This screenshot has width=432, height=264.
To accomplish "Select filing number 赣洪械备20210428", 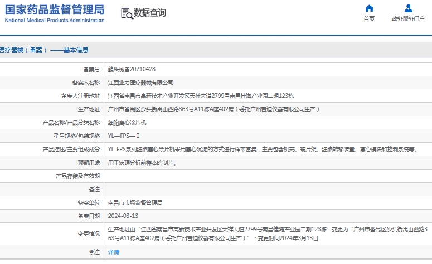I will (132, 69).
